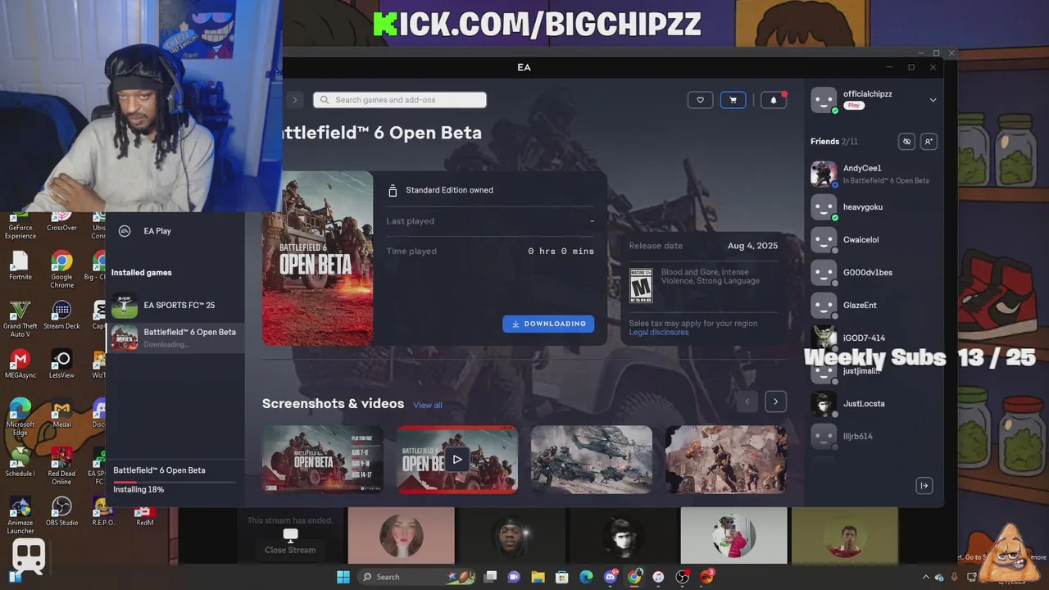Click View all screenshots link

tap(428, 405)
